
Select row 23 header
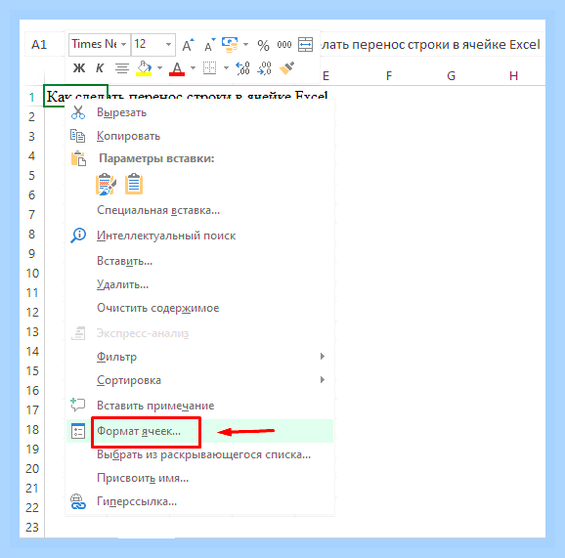tap(32, 527)
